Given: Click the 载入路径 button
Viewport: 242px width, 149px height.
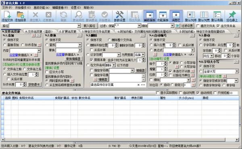Looking at the screenshot, I should point(90,26).
